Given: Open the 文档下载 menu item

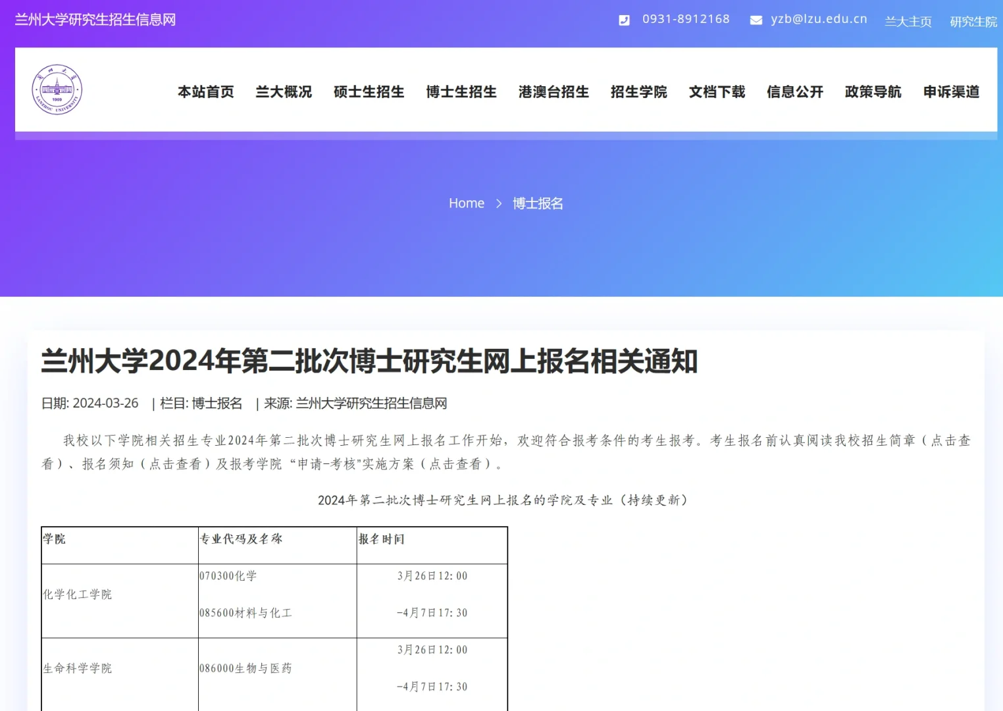Looking at the screenshot, I should pyautogui.click(x=717, y=92).
